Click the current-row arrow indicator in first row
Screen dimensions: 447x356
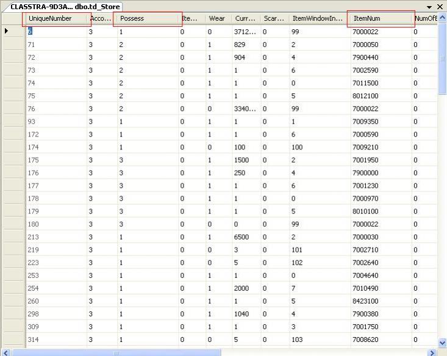pyautogui.click(x=7, y=31)
